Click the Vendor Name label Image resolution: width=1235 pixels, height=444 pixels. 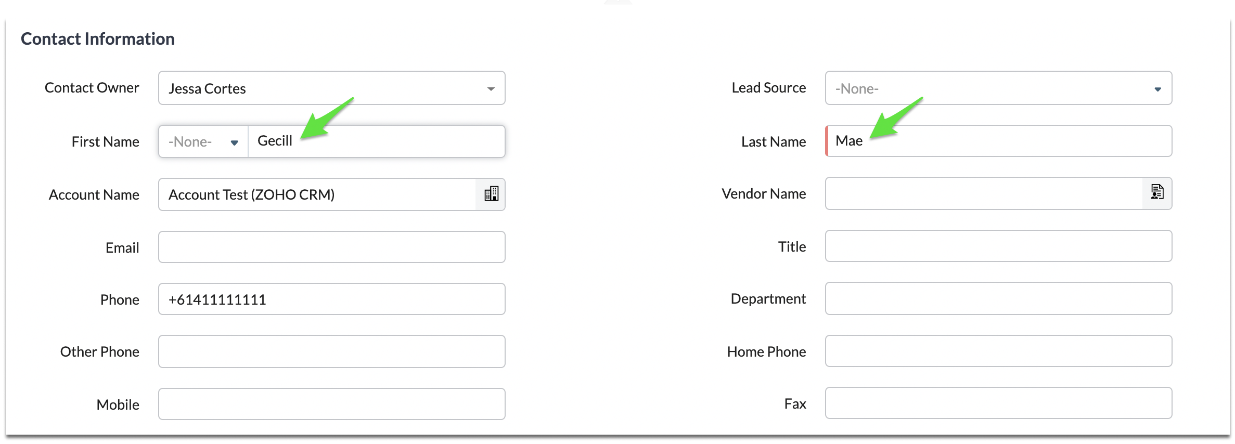pos(764,194)
